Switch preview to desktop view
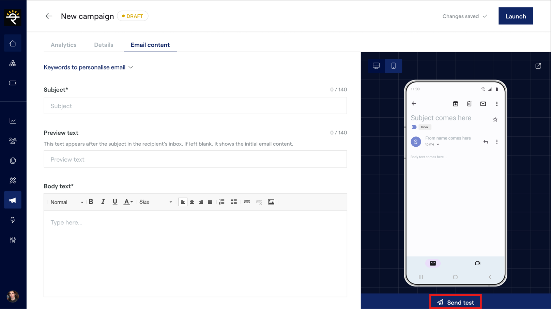 click(376, 66)
